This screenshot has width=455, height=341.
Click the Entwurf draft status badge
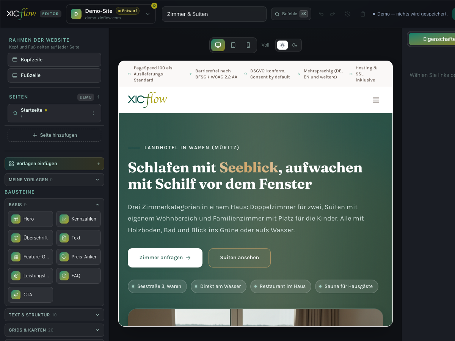[127, 11]
